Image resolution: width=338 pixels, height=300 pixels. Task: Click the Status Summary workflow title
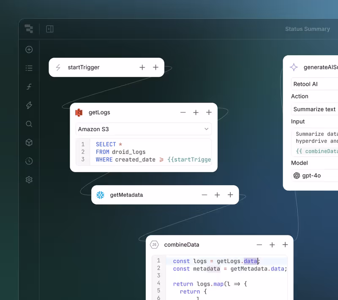tap(308, 29)
